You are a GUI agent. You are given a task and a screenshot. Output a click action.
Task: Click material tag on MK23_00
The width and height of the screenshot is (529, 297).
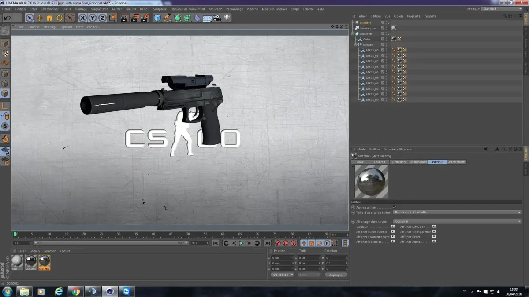tap(399, 50)
